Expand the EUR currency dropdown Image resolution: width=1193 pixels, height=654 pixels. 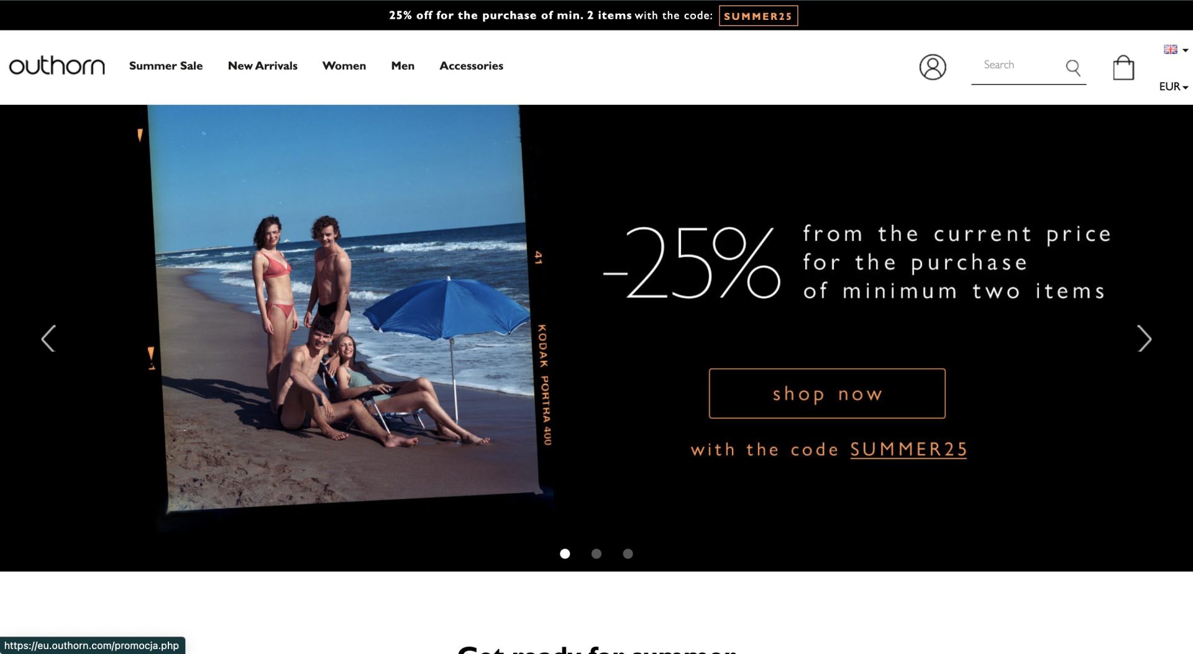(x=1174, y=86)
